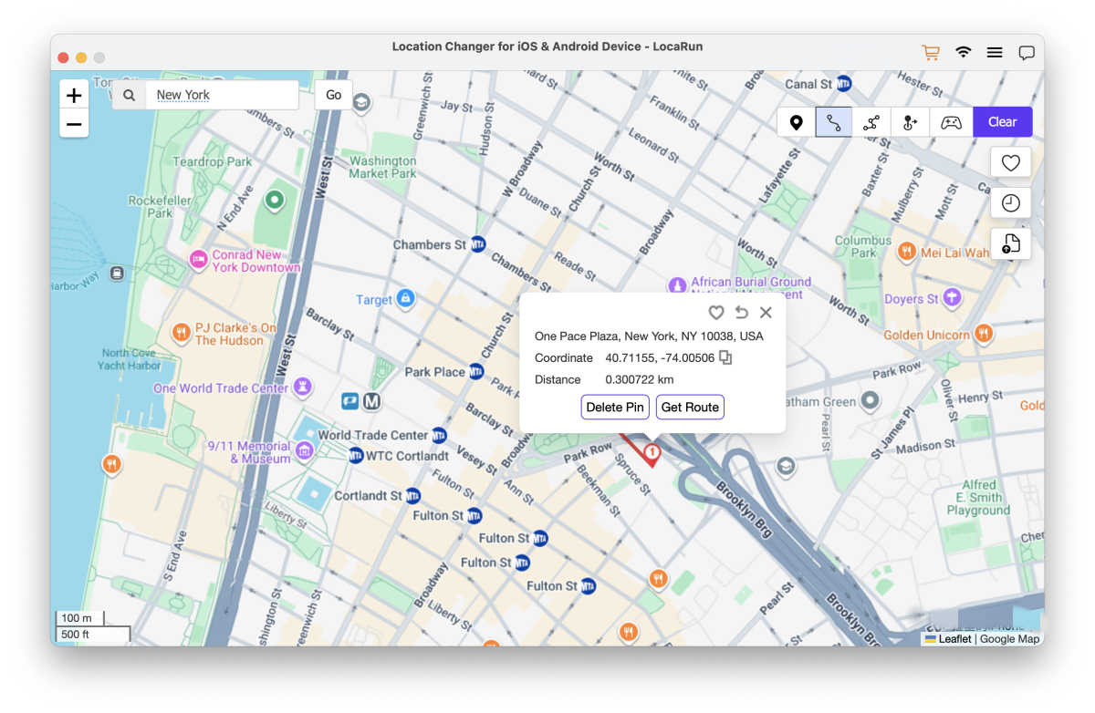Click the Wi-Fi connection icon
The width and height of the screenshot is (1095, 713).
click(x=963, y=53)
